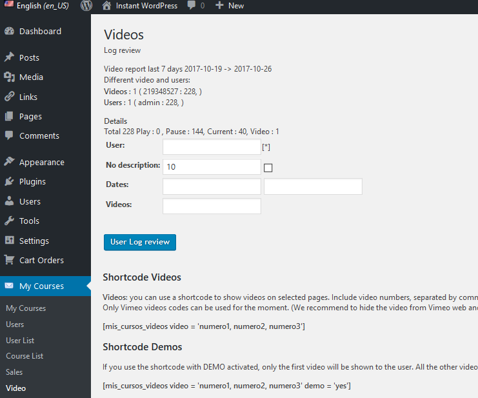The width and height of the screenshot is (478, 398).
Task: Open Users submenu under My Courses
Action: coord(15,324)
